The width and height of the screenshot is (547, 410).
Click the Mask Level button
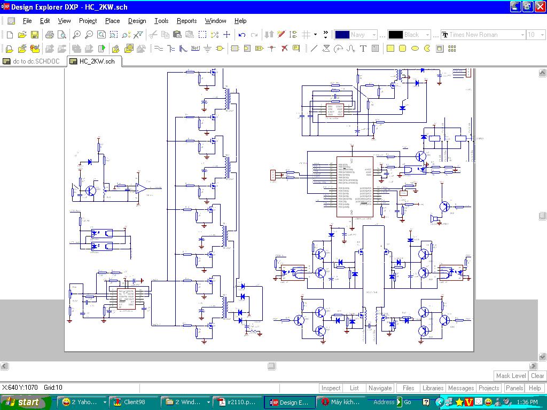[511, 376]
